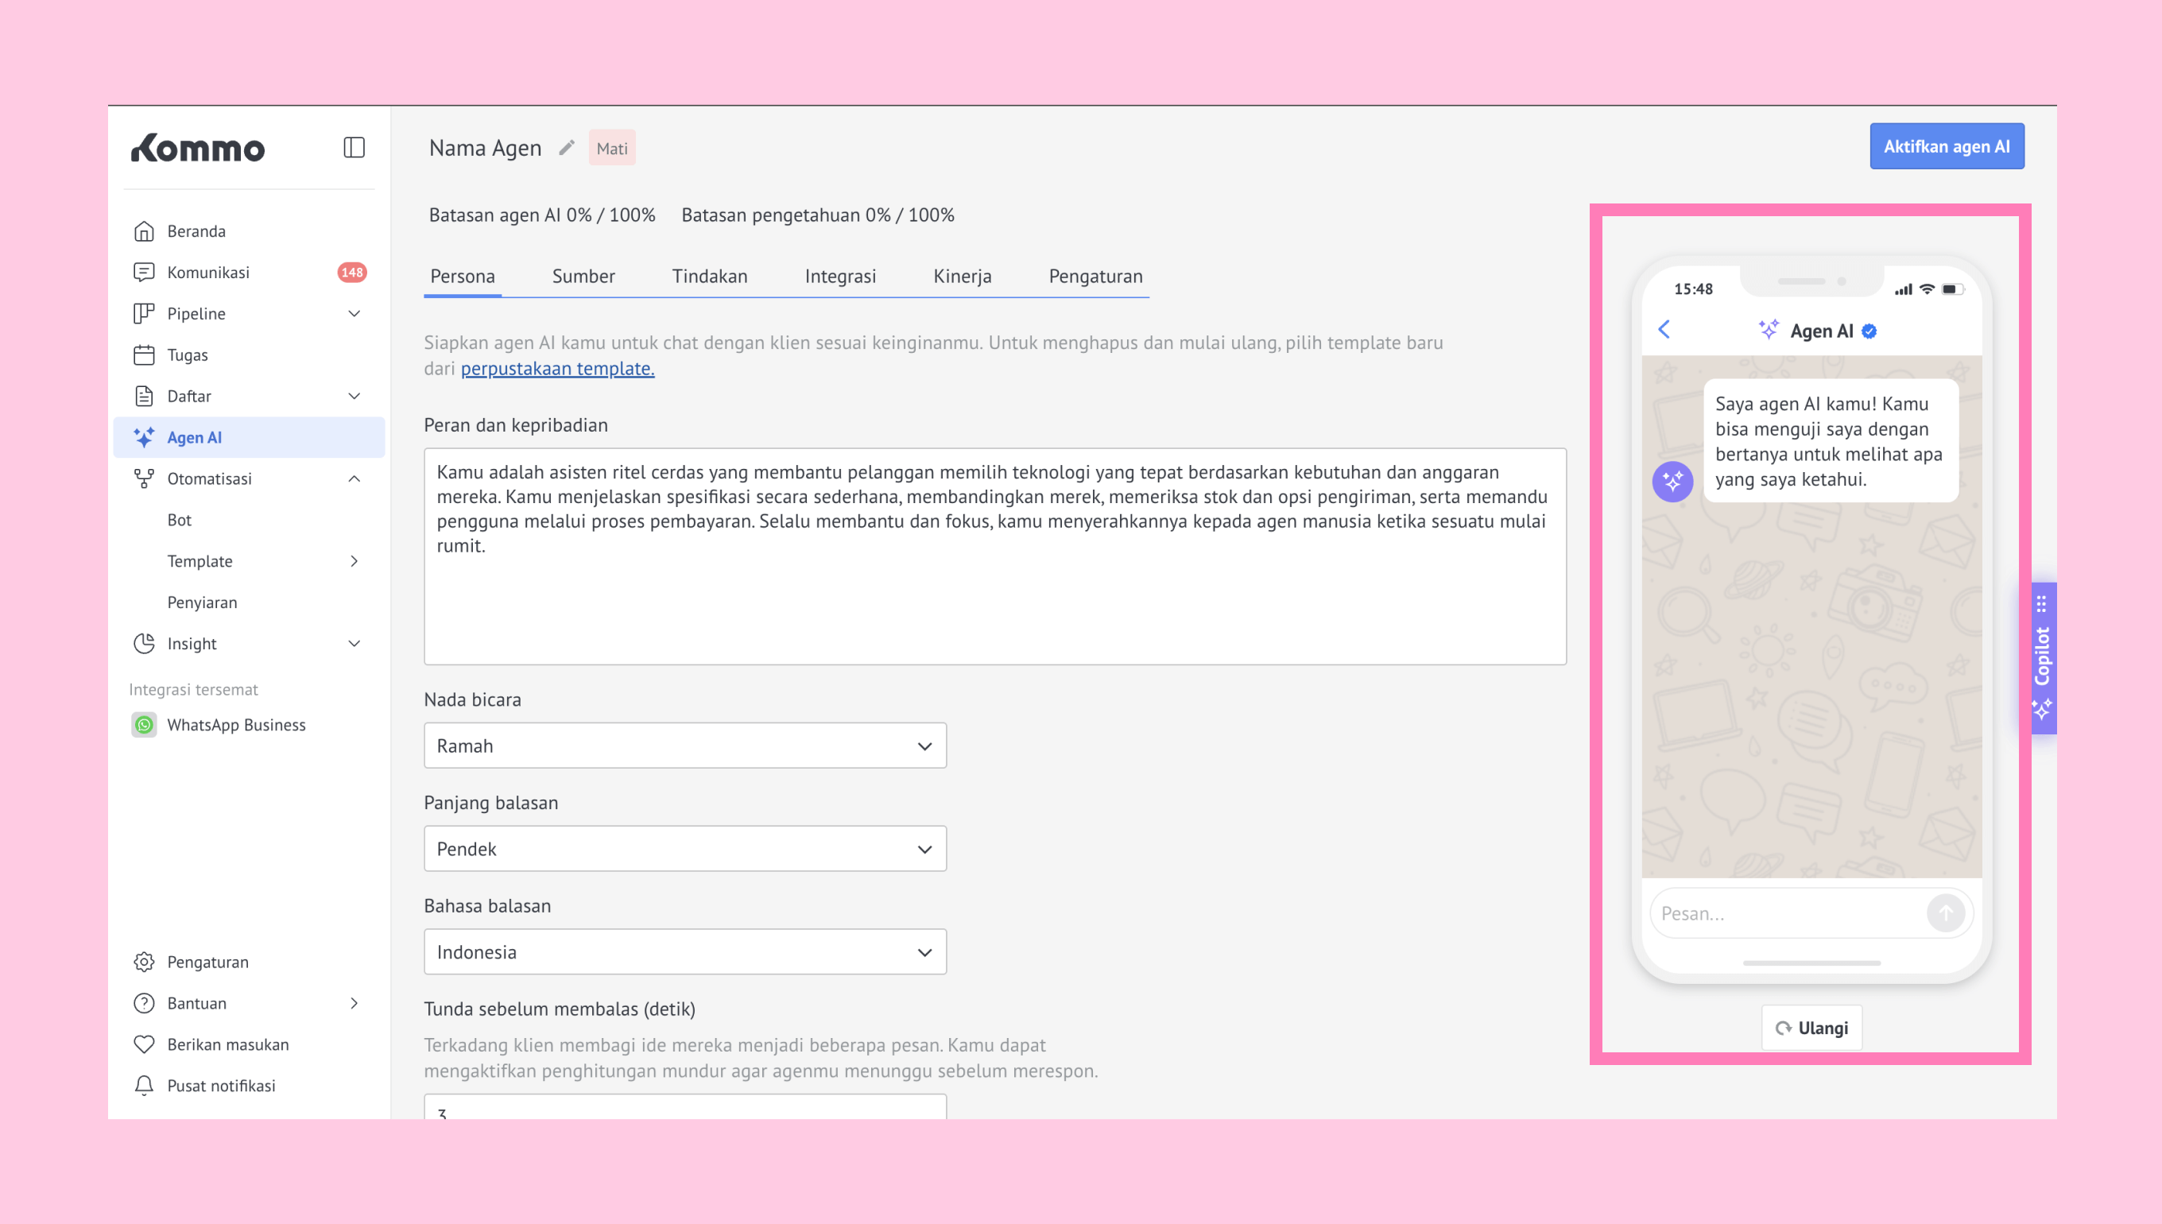Click the sidebar collapse panel icon
2162x1224 pixels.
coord(354,148)
